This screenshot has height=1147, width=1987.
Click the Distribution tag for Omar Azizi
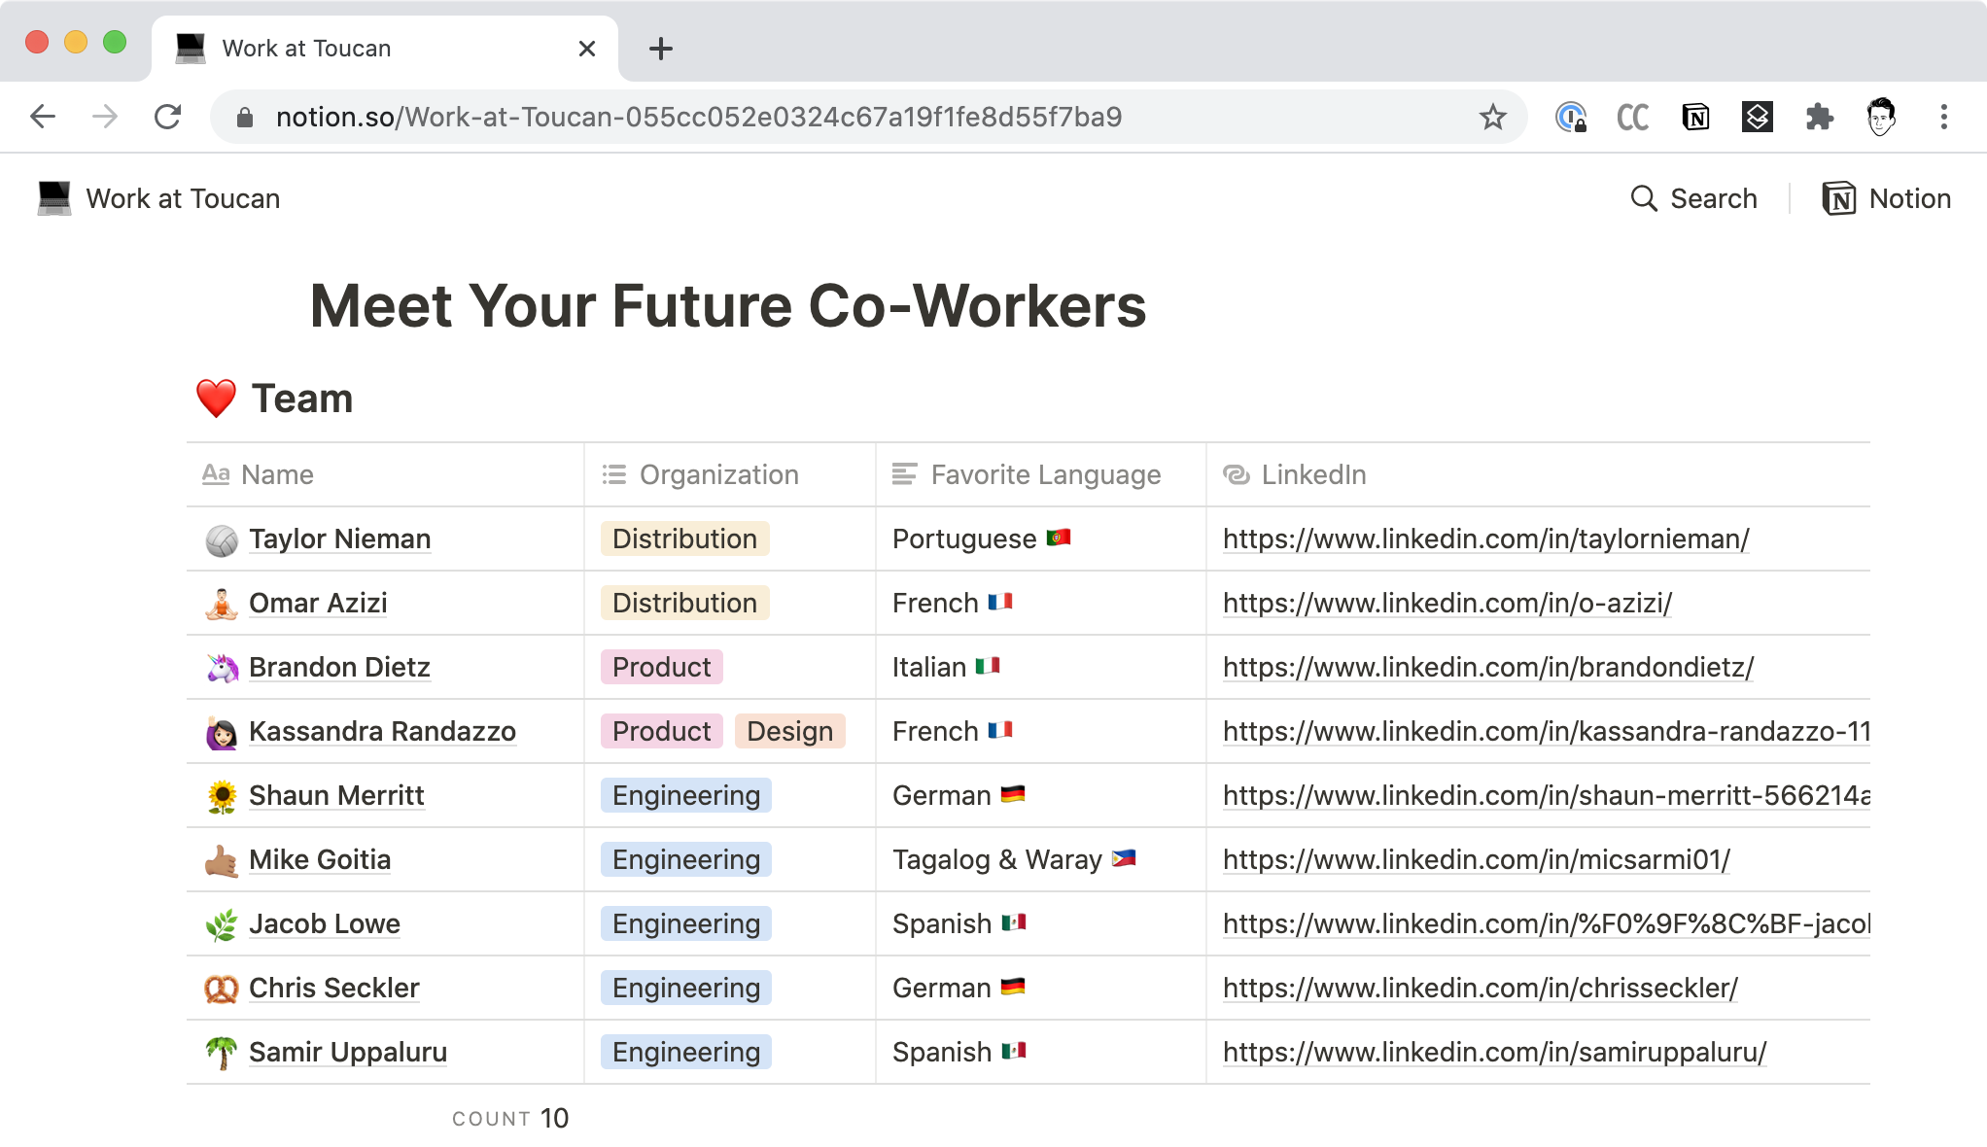pos(684,603)
